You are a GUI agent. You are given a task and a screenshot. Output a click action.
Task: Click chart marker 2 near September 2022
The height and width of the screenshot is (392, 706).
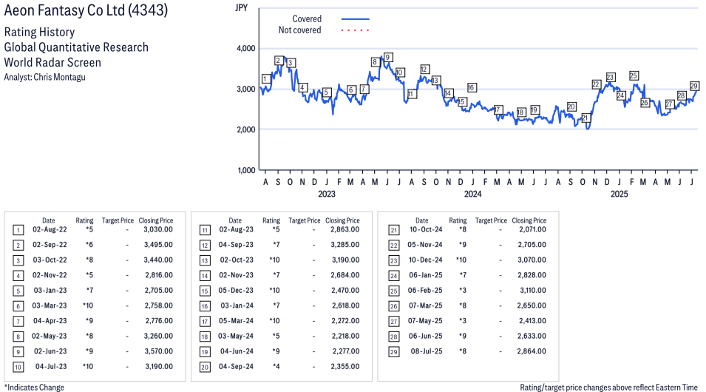(x=279, y=61)
